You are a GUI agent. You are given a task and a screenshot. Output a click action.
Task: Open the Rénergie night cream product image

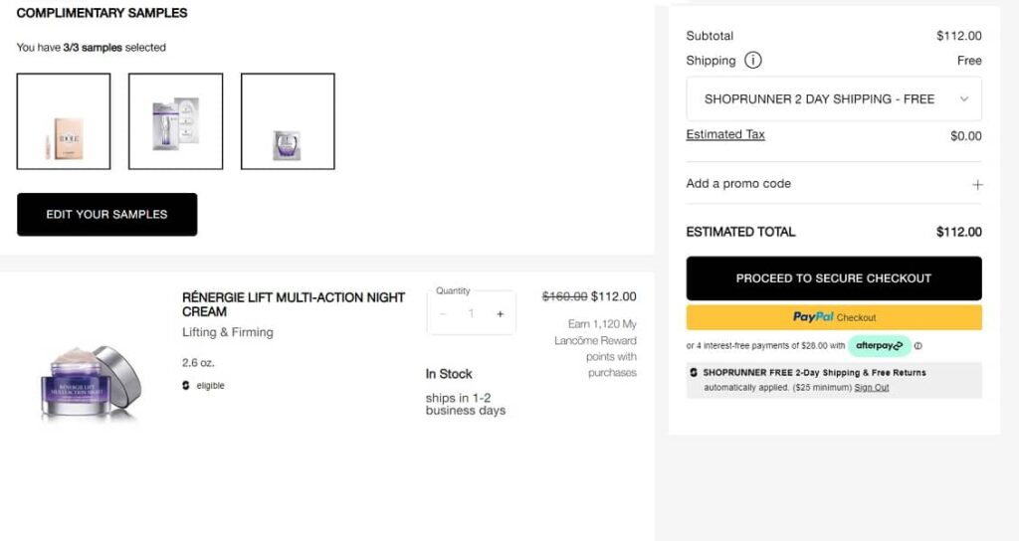tap(90, 381)
